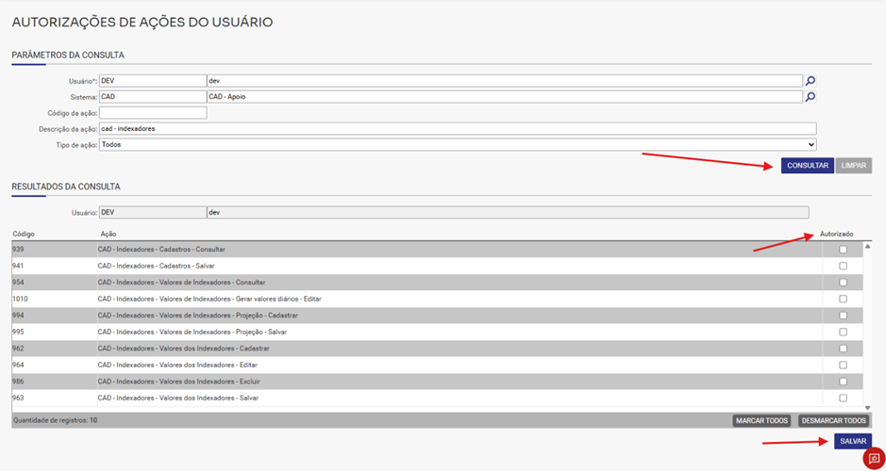Focus the Descrição da ação field
This screenshot has height=471, width=886.
pyautogui.click(x=458, y=129)
